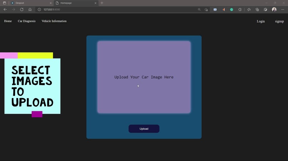Select the Homepage browser tab
This screenshot has height=161, width=288.
click(76, 3)
